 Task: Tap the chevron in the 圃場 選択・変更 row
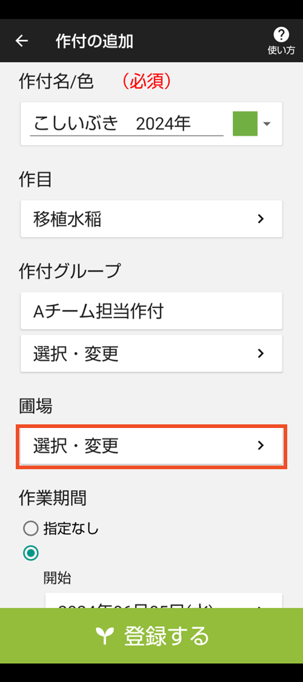(261, 446)
